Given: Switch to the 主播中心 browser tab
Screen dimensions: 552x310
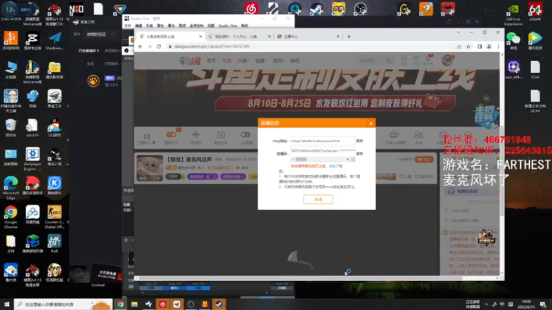Looking at the screenshot, I should (308, 37).
